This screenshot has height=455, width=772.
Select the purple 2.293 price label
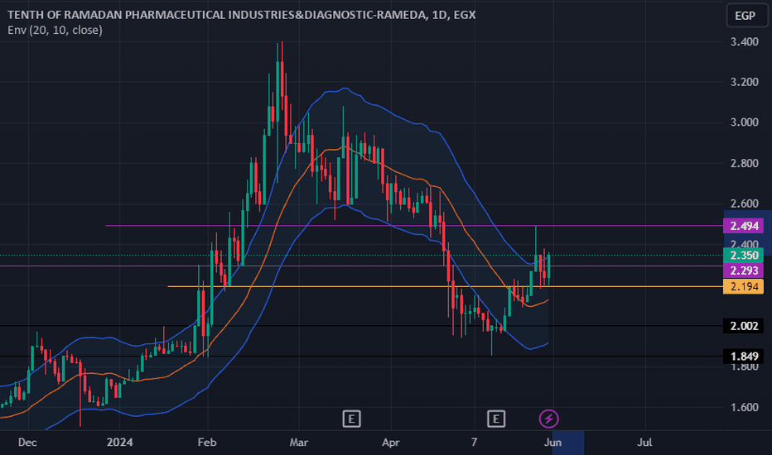(x=744, y=270)
